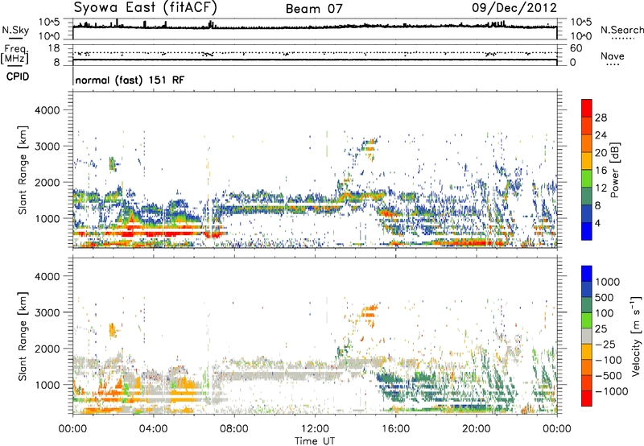Click the '28' tick on Power colorbar
This screenshot has width=644, height=446.
coord(601,118)
